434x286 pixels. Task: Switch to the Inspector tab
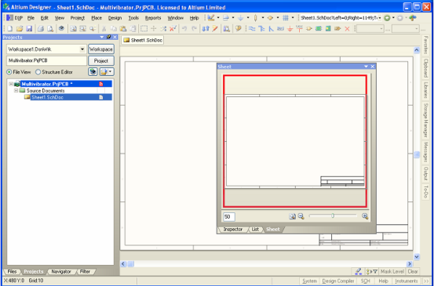coord(232,230)
